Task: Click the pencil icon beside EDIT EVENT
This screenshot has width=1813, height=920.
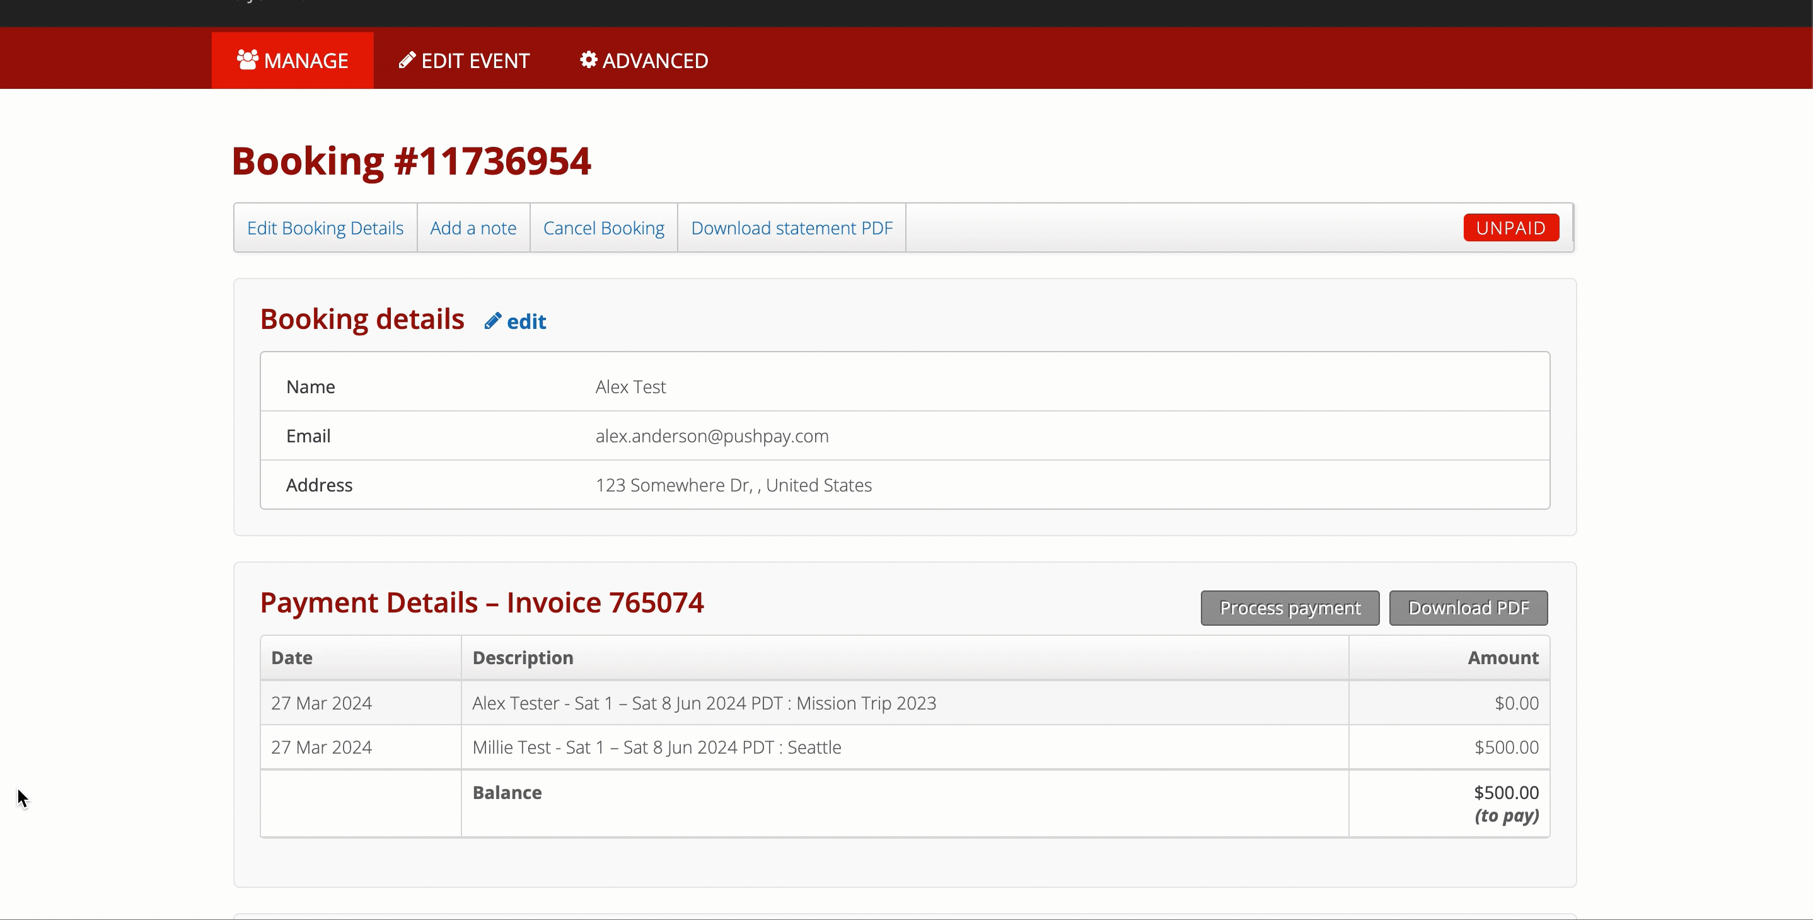Action: (407, 60)
